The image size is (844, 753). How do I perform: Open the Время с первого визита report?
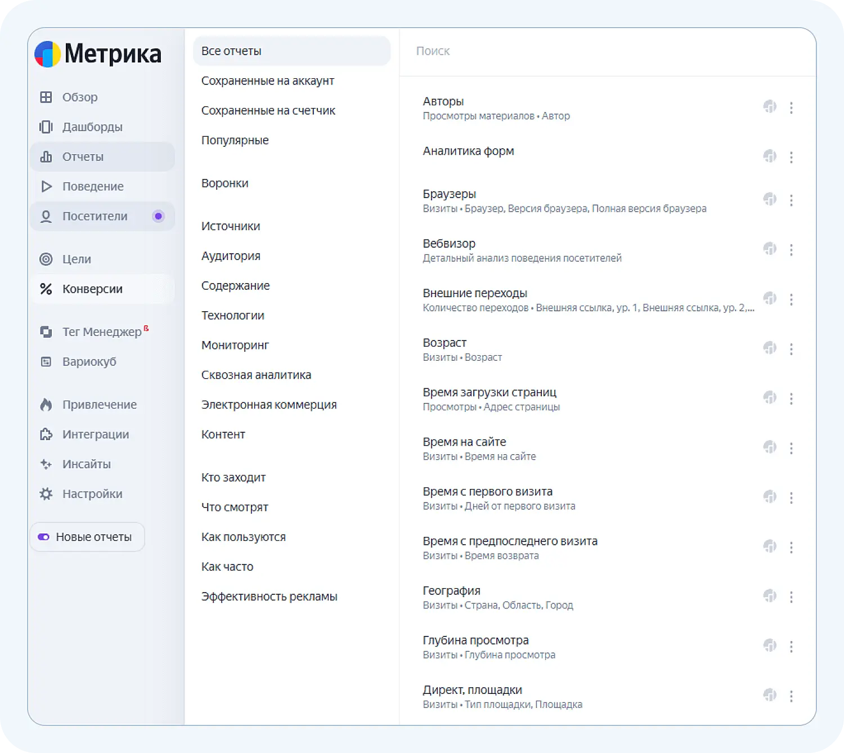[x=487, y=491]
